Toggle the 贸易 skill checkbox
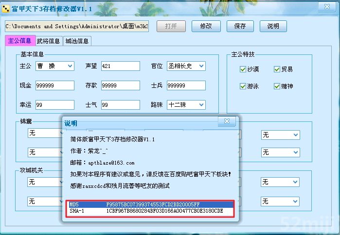 (277, 69)
